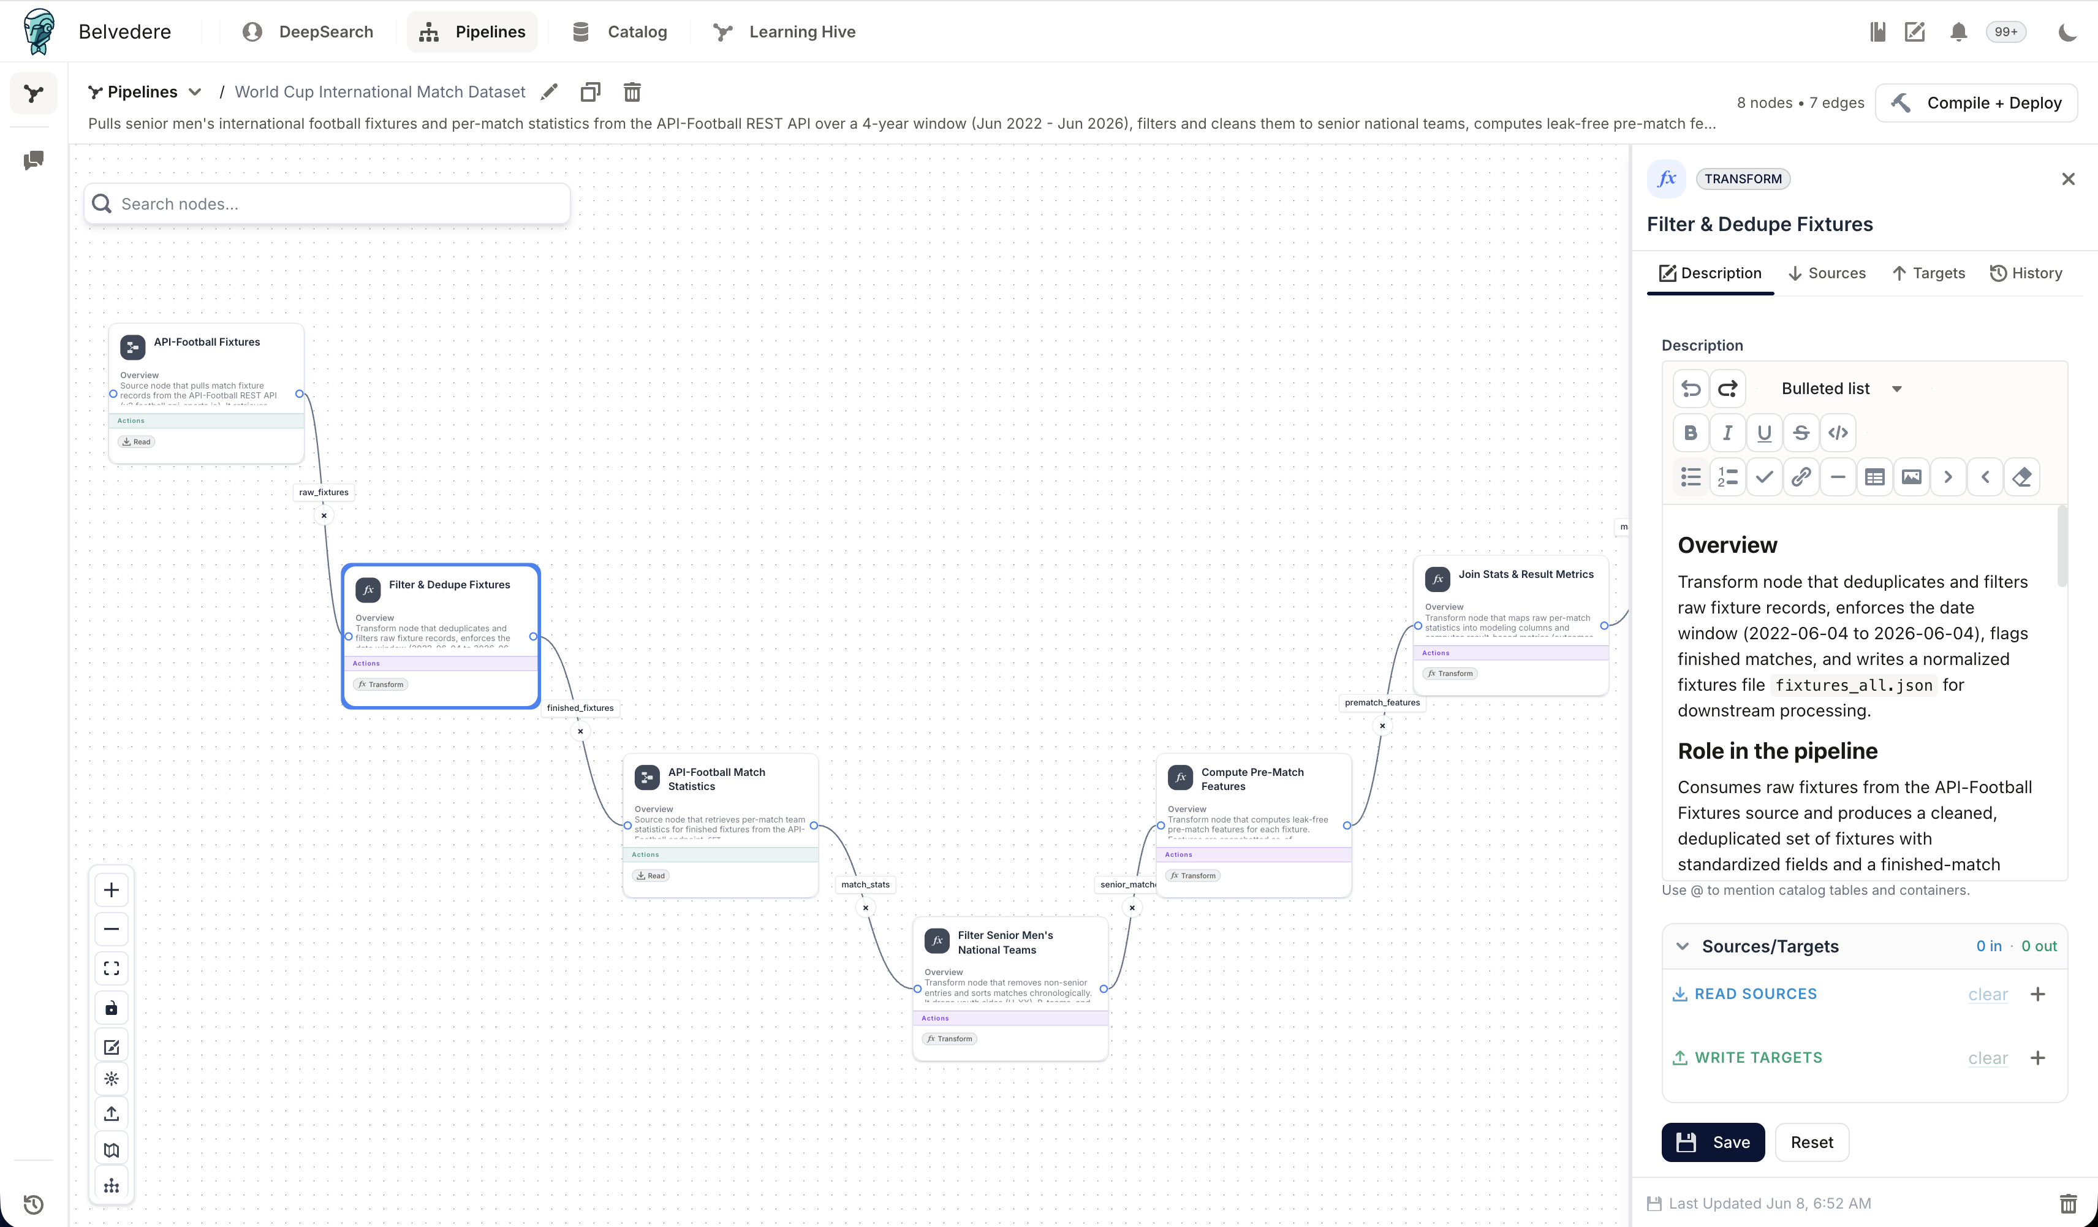
Task: Toggle dark mode moon icon
Action: pos(2067,32)
